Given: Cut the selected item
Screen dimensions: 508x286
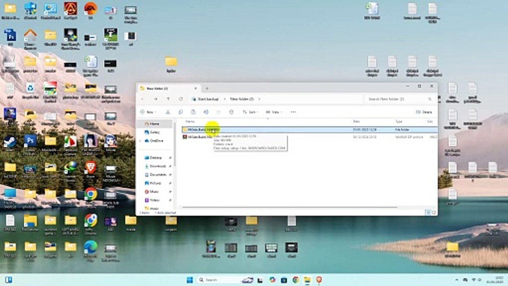Looking at the screenshot, I should pyautogui.click(x=168, y=112).
